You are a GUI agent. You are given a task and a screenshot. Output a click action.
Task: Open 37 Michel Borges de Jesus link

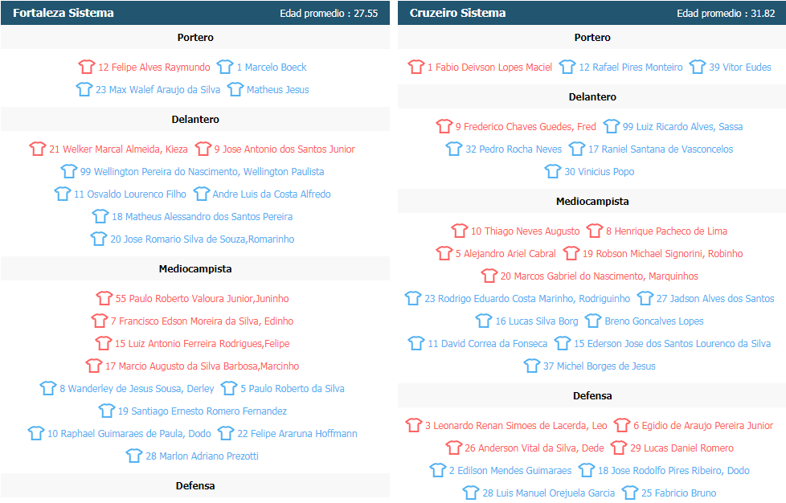coord(600,366)
